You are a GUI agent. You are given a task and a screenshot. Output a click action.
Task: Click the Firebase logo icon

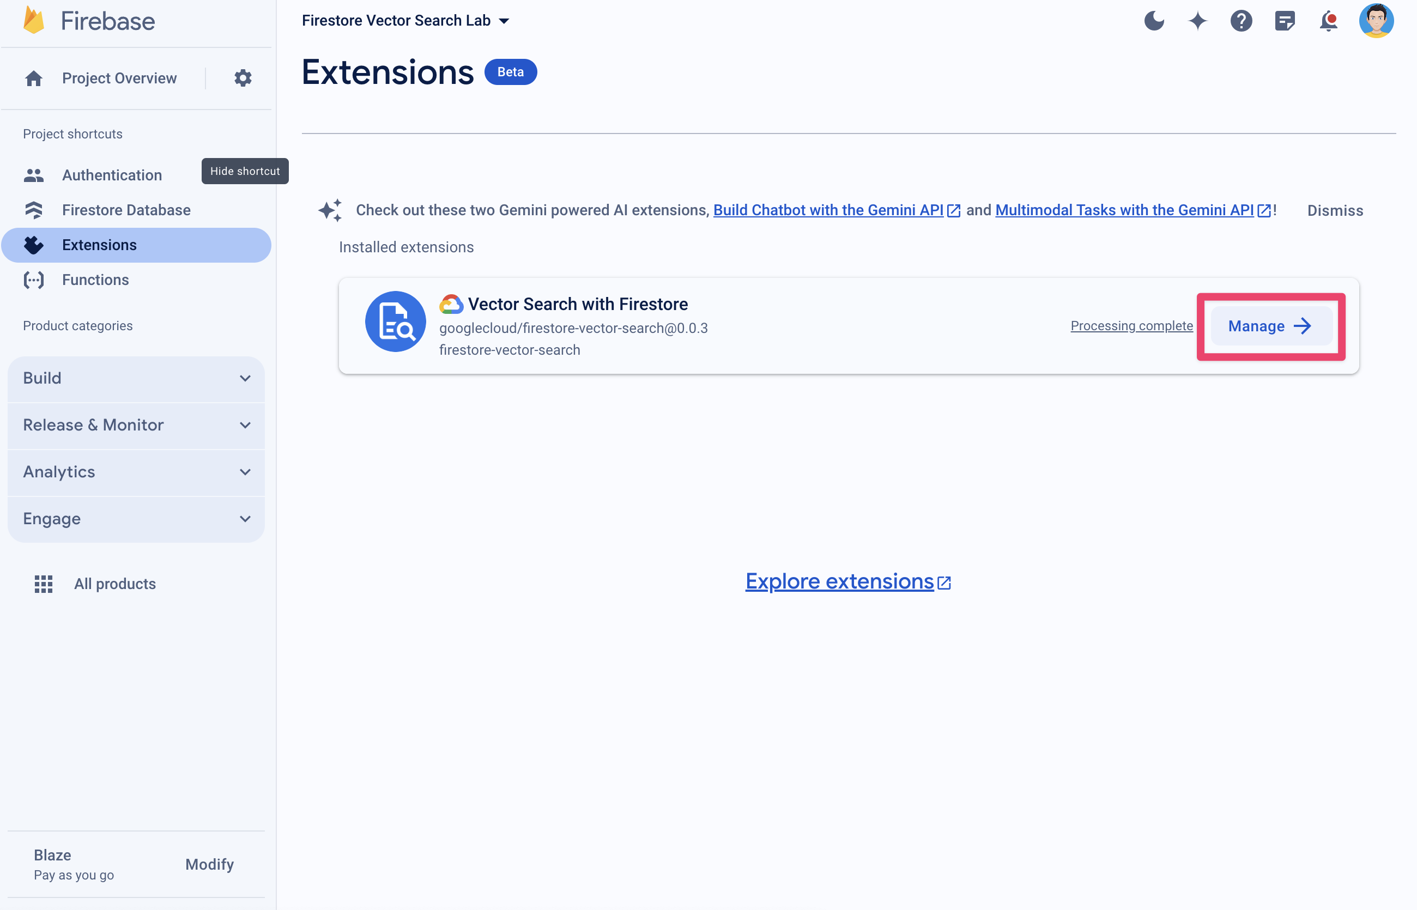(x=27, y=21)
